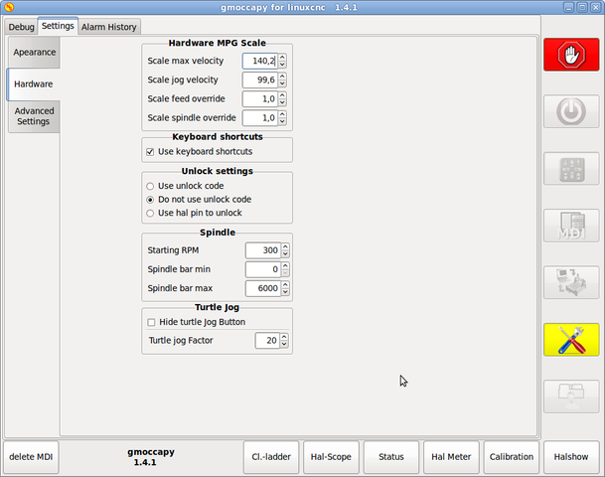Click Turtle jog Factor input field
Viewport: 605px width, 477px height.
coord(267,341)
